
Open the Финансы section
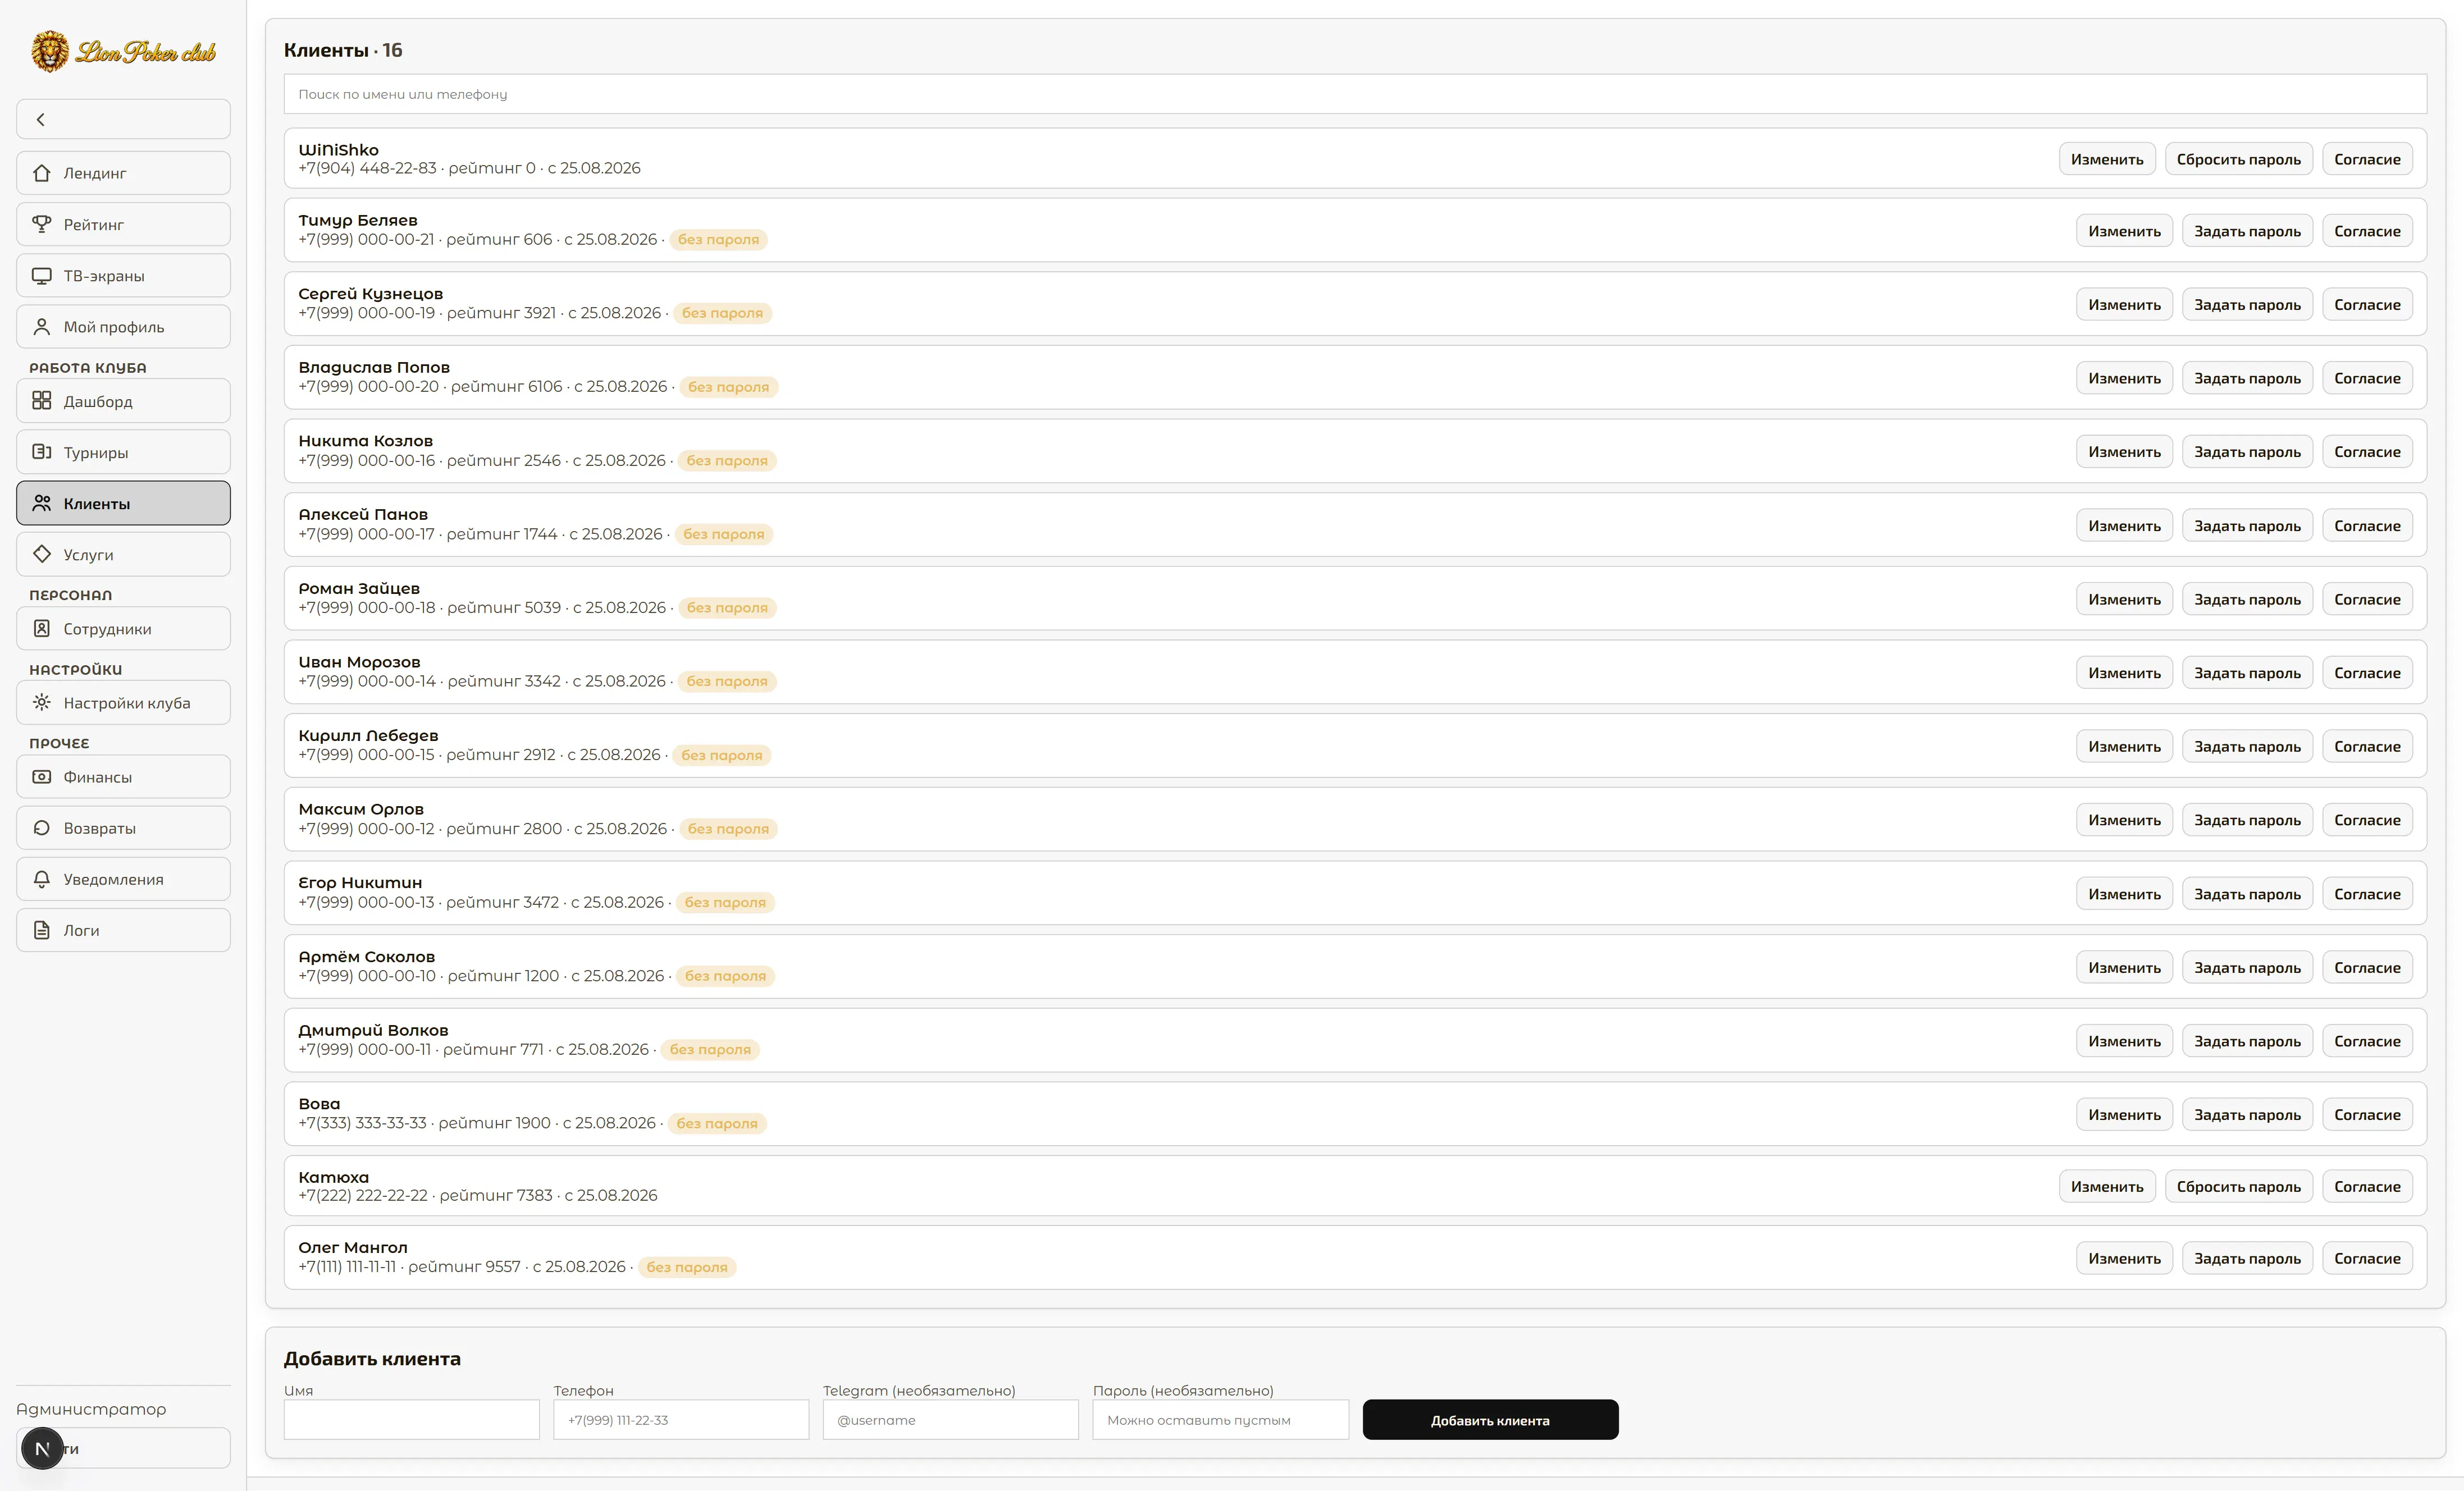[123, 776]
